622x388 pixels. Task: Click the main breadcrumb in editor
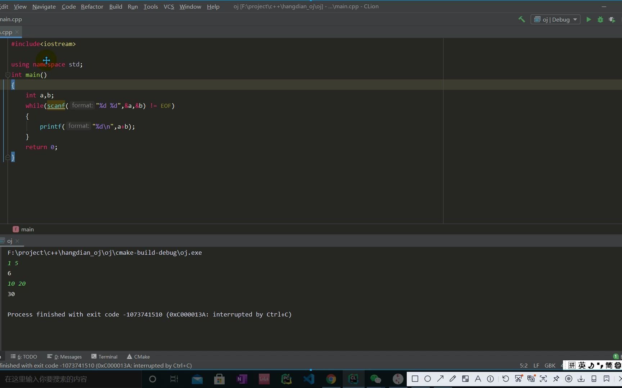(23, 229)
